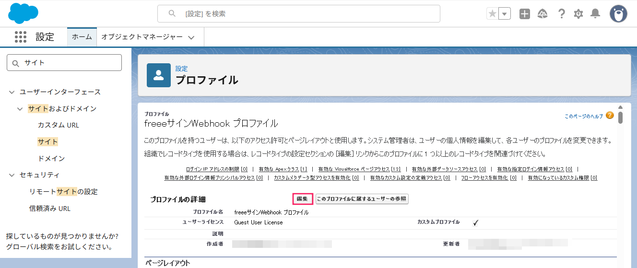
Task: Click the global actions plus icon
Action: (525, 14)
